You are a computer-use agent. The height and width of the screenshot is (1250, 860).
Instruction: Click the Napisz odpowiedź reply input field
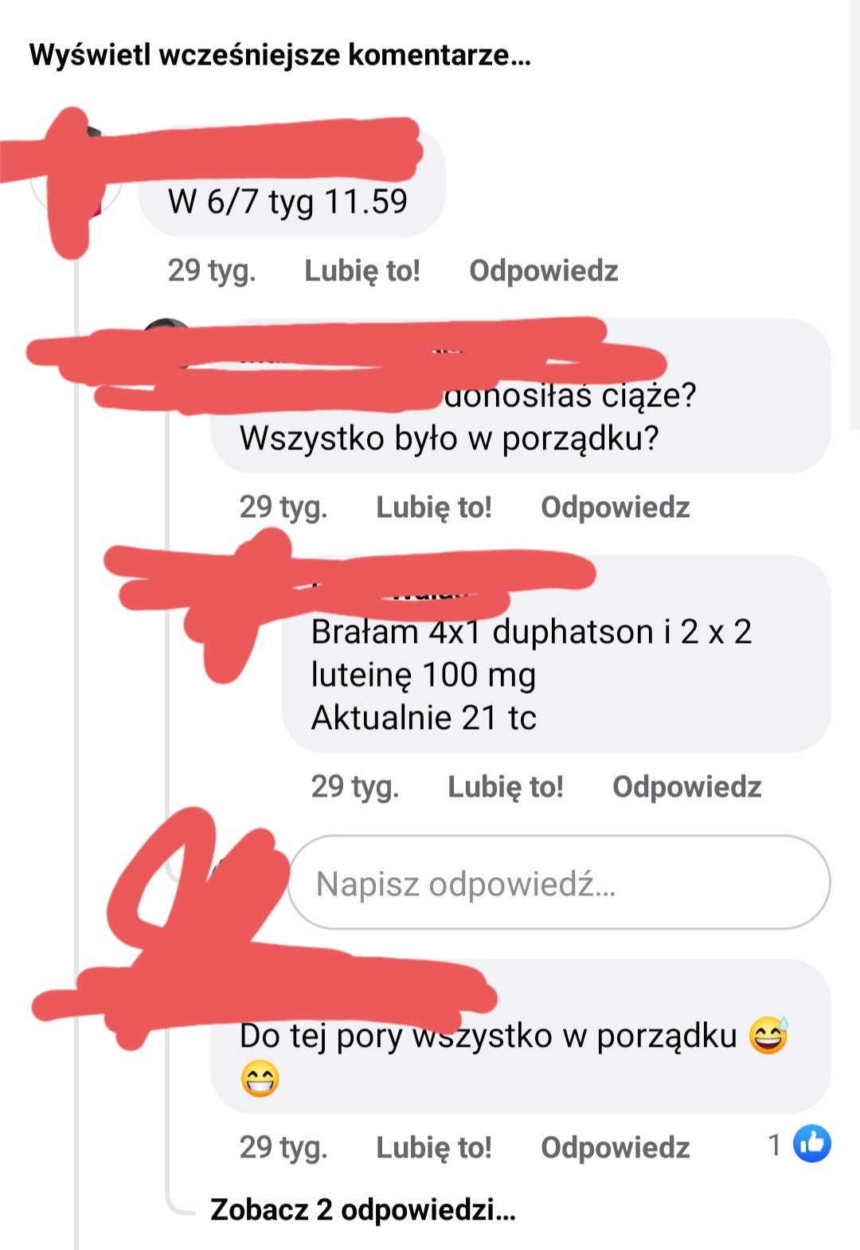(x=559, y=882)
